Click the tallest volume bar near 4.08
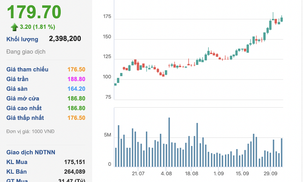304x182 pixels. pos(169,142)
